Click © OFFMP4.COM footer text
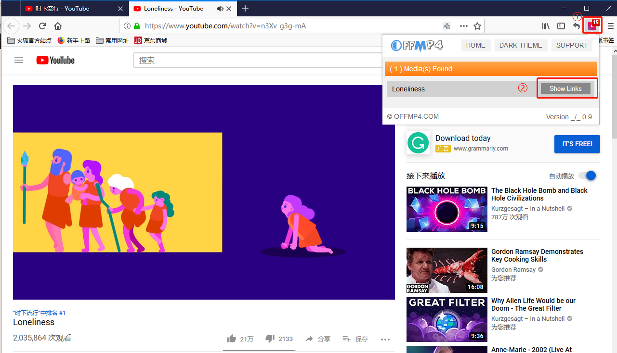Screen dimensions: 617x353 point(413,116)
